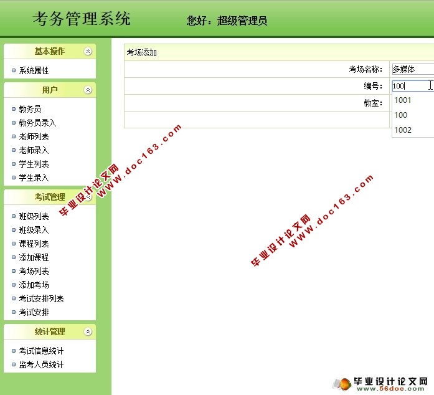Image resolution: width=434 pixels, height=395 pixels.
Task: Click the 编号 input field
Action: [x=413, y=86]
